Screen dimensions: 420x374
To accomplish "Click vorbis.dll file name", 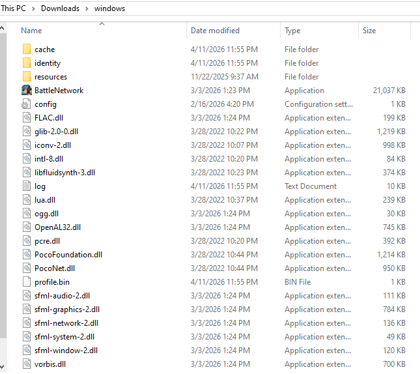I will pyautogui.click(x=50, y=364).
